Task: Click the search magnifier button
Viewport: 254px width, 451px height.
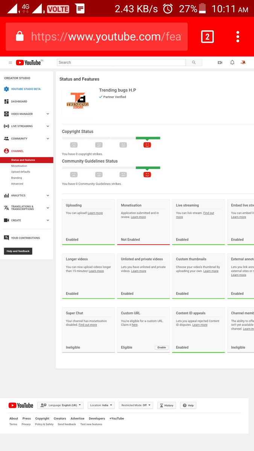Action: [x=194, y=62]
